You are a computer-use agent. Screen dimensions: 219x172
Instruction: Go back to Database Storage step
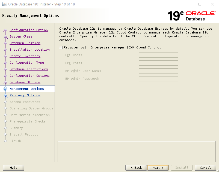[x=25, y=82]
